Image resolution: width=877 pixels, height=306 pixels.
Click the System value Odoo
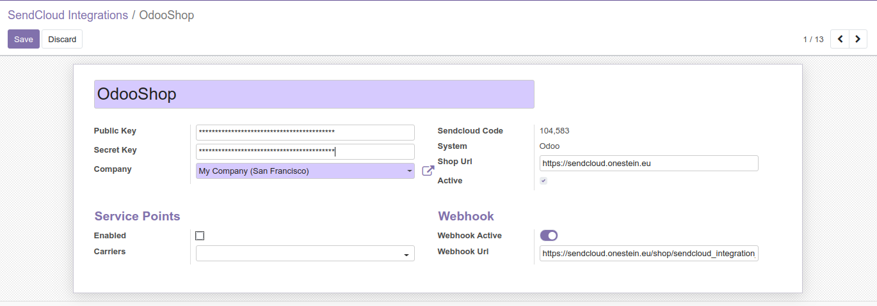click(x=550, y=146)
